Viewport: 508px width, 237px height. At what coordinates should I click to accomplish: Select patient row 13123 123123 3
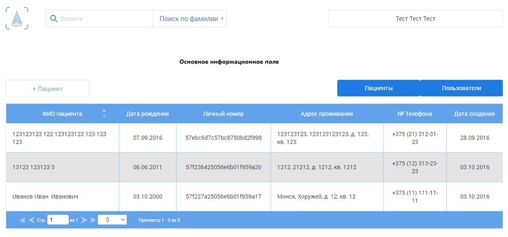pyautogui.click(x=254, y=167)
